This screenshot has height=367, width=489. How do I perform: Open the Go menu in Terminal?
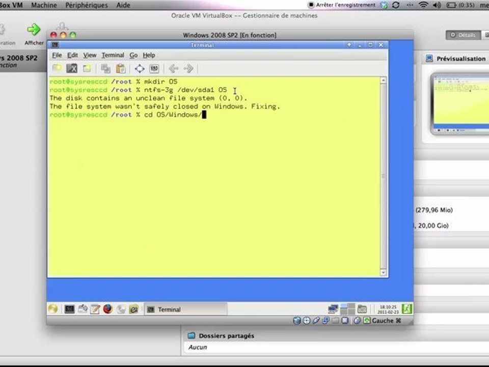coord(133,55)
